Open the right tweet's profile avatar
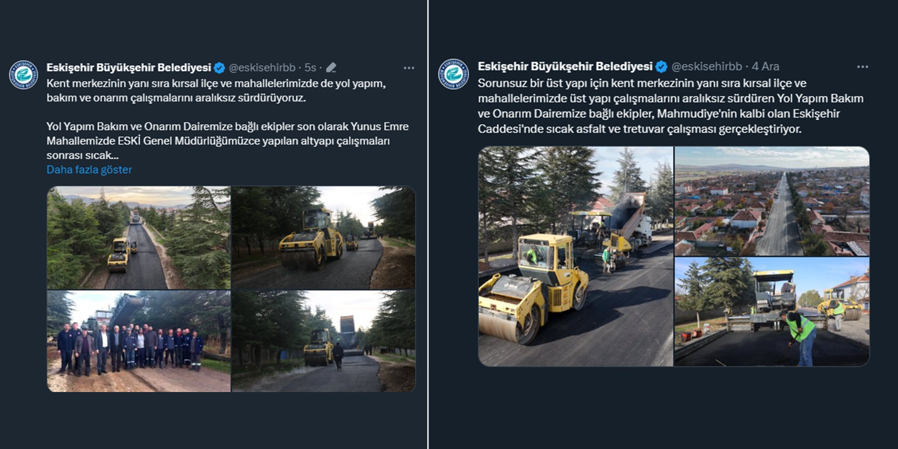The width and height of the screenshot is (898, 449). click(453, 74)
